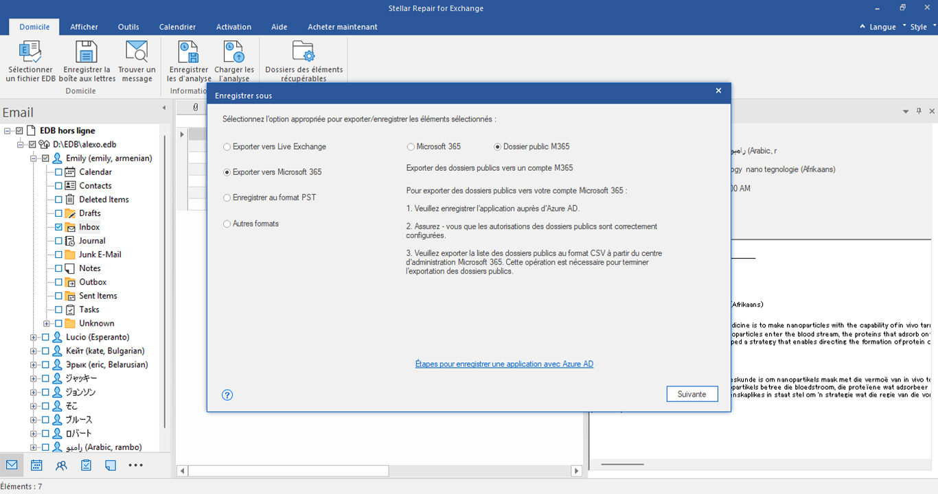Open Étapes pour enregistrer une application link
938x494 pixels.
(504, 364)
